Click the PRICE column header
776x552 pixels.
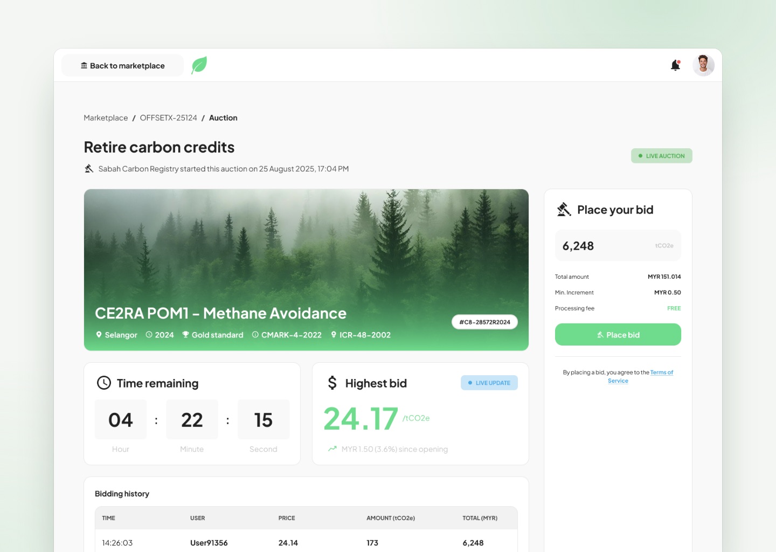287,518
